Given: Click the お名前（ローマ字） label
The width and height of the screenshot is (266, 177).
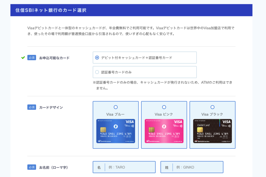Looking at the screenshot, I should (x=54, y=167).
